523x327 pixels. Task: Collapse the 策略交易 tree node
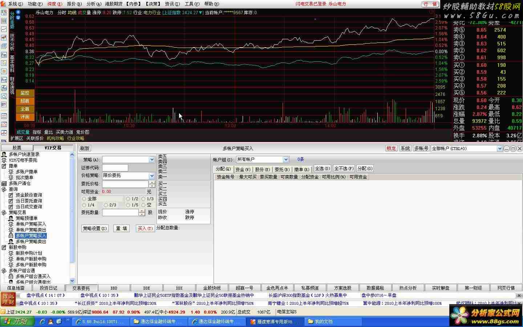pyautogui.click(x=4, y=213)
